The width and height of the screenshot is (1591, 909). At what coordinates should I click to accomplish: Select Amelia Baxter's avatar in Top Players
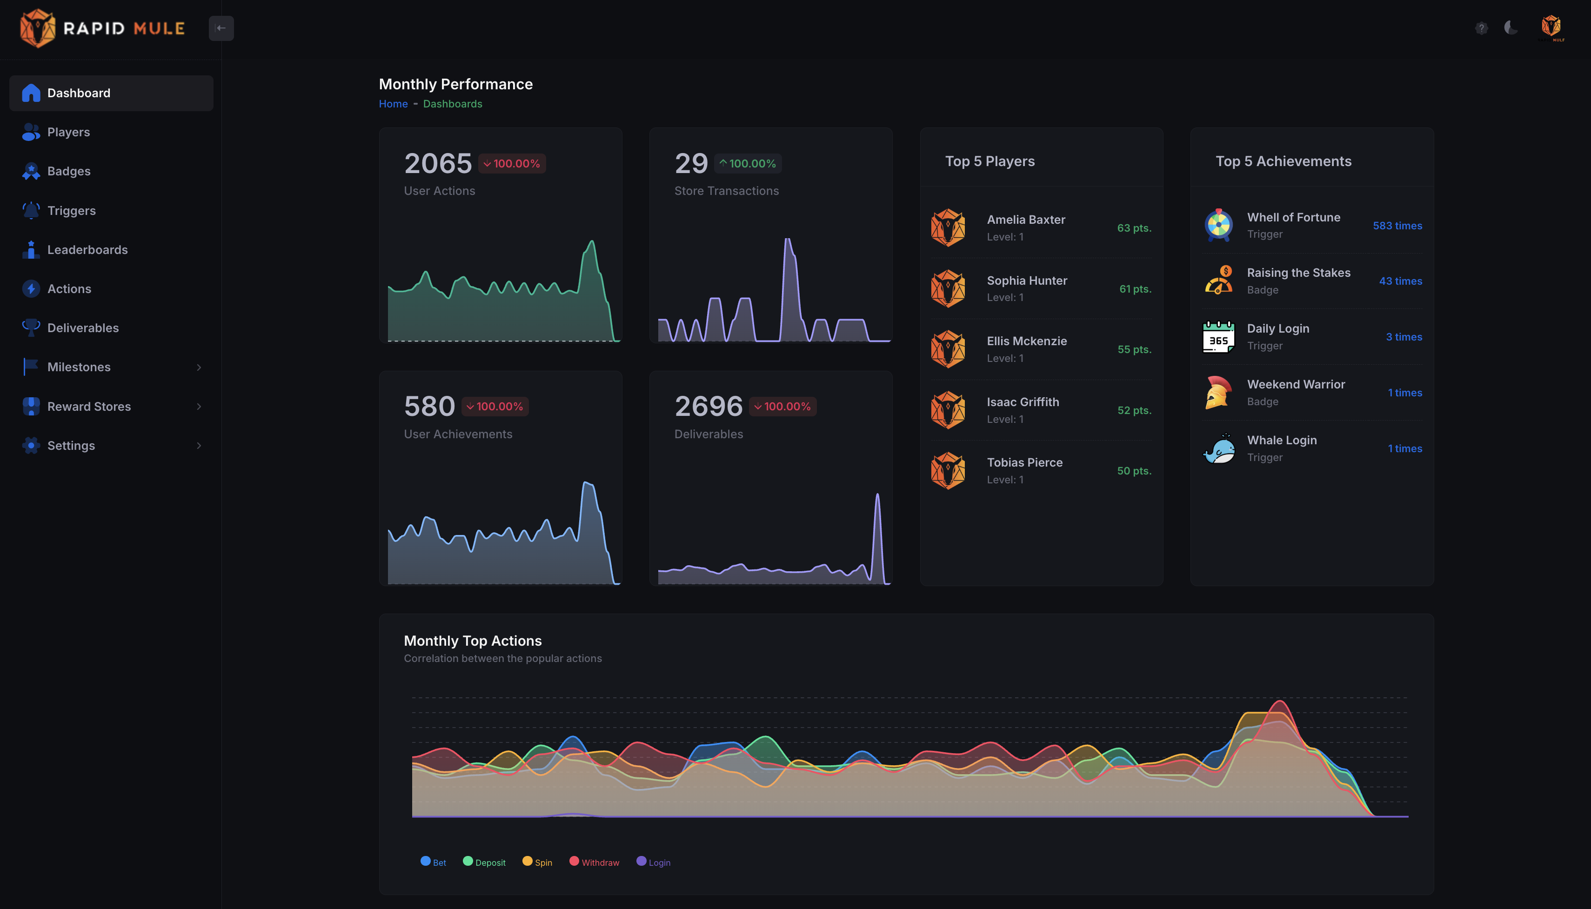pos(948,228)
